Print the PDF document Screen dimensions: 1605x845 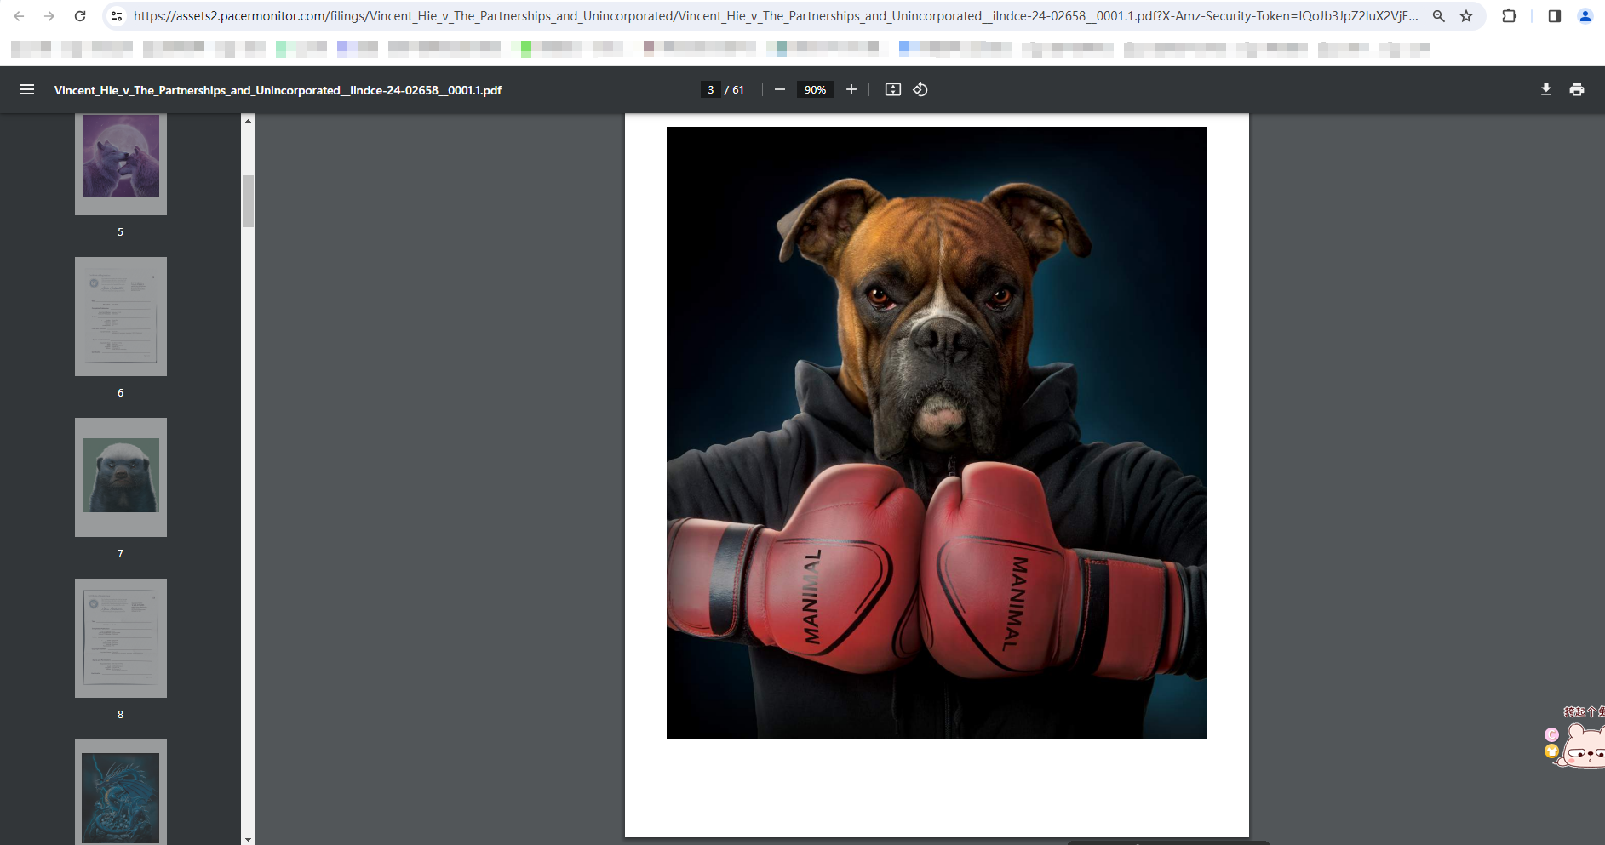pos(1576,89)
